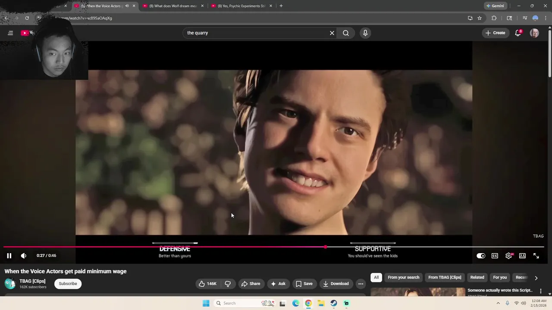Download the video

[x=336, y=284]
